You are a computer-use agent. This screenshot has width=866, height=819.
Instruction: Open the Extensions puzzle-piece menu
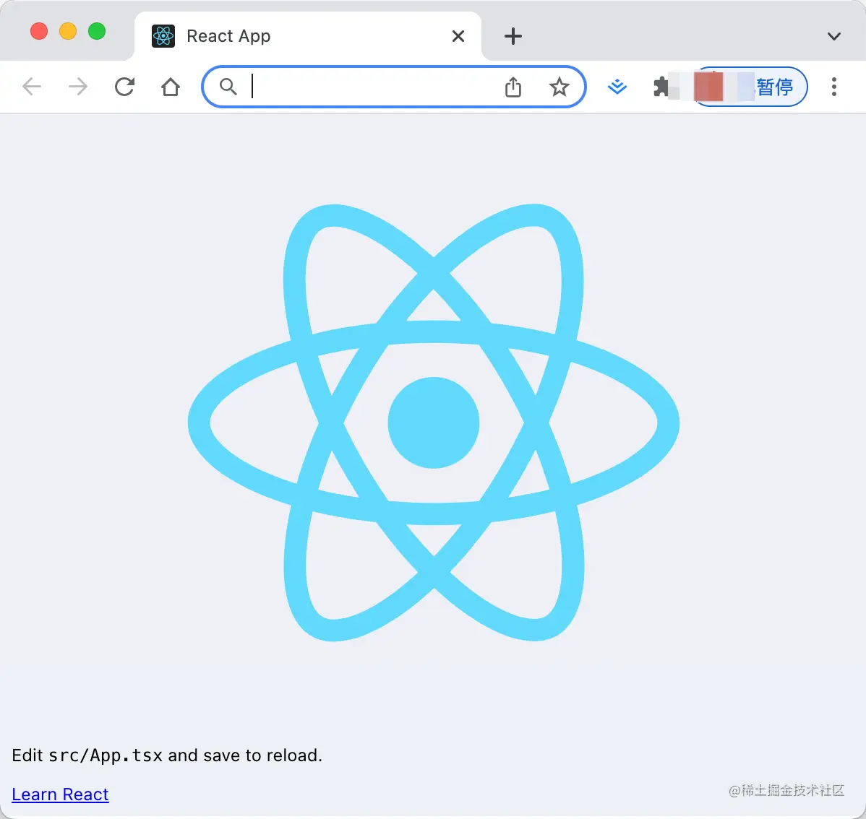coord(661,87)
